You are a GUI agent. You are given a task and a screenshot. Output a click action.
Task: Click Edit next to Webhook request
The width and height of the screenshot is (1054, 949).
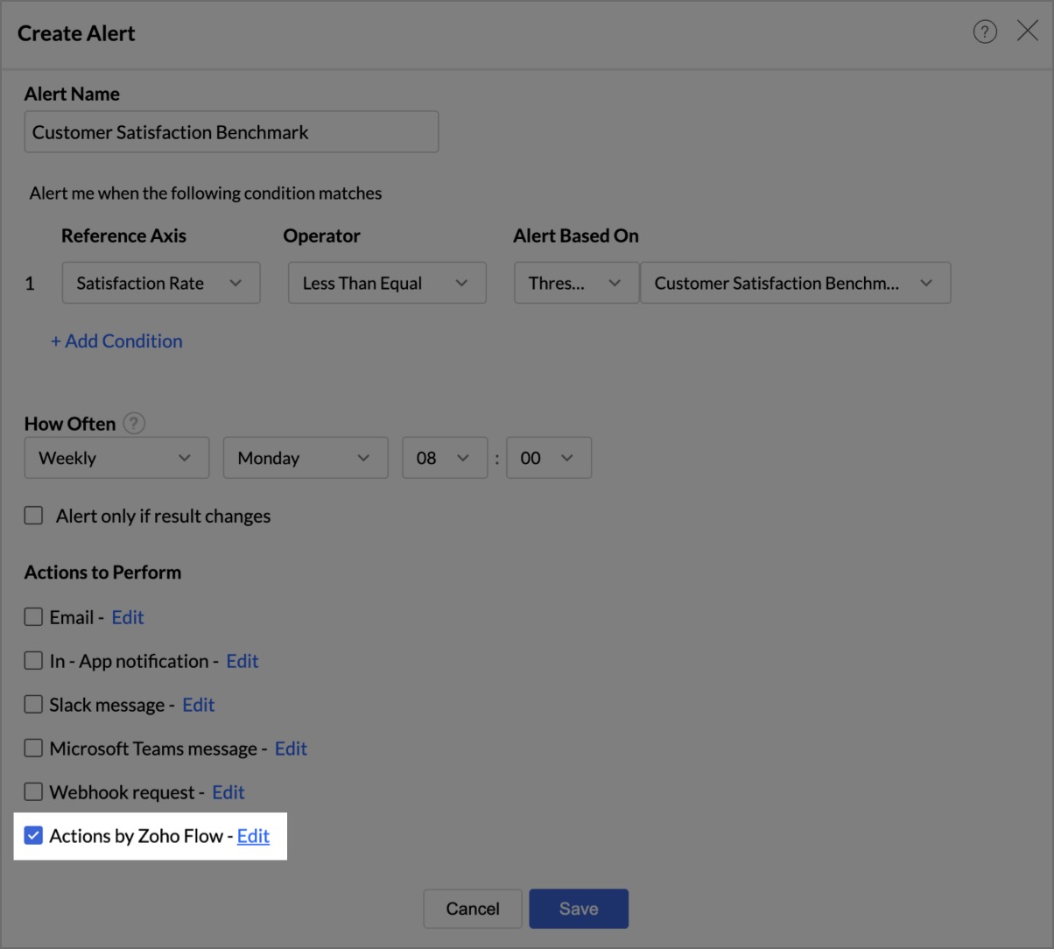point(228,792)
